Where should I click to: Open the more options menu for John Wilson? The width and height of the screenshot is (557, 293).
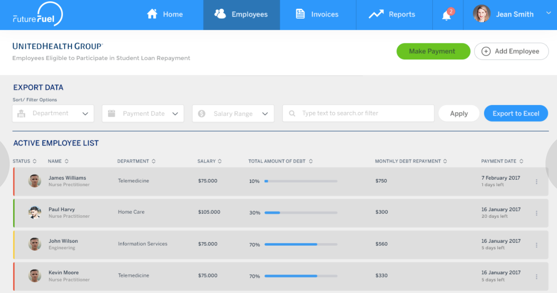[536, 245]
